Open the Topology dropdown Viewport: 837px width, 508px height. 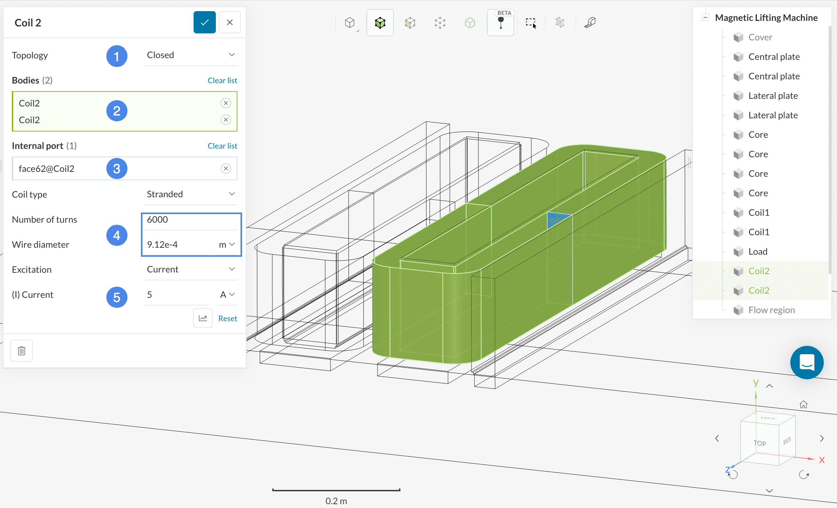pos(190,55)
